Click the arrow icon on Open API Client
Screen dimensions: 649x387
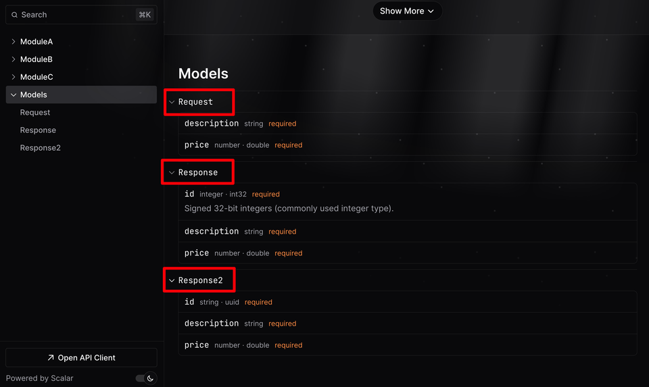click(51, 358)
